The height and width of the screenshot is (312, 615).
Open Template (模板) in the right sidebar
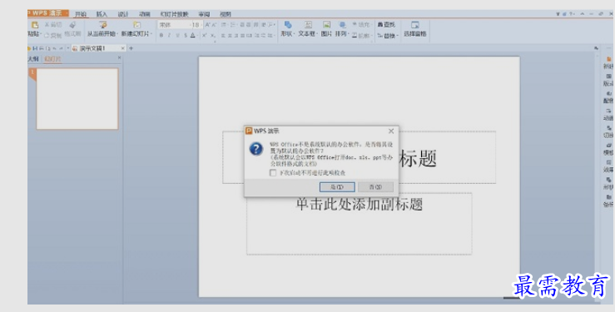tap(608, 149)
